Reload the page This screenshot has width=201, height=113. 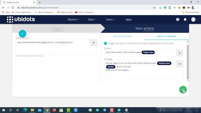pyautogui.click(x=13, y=8)
